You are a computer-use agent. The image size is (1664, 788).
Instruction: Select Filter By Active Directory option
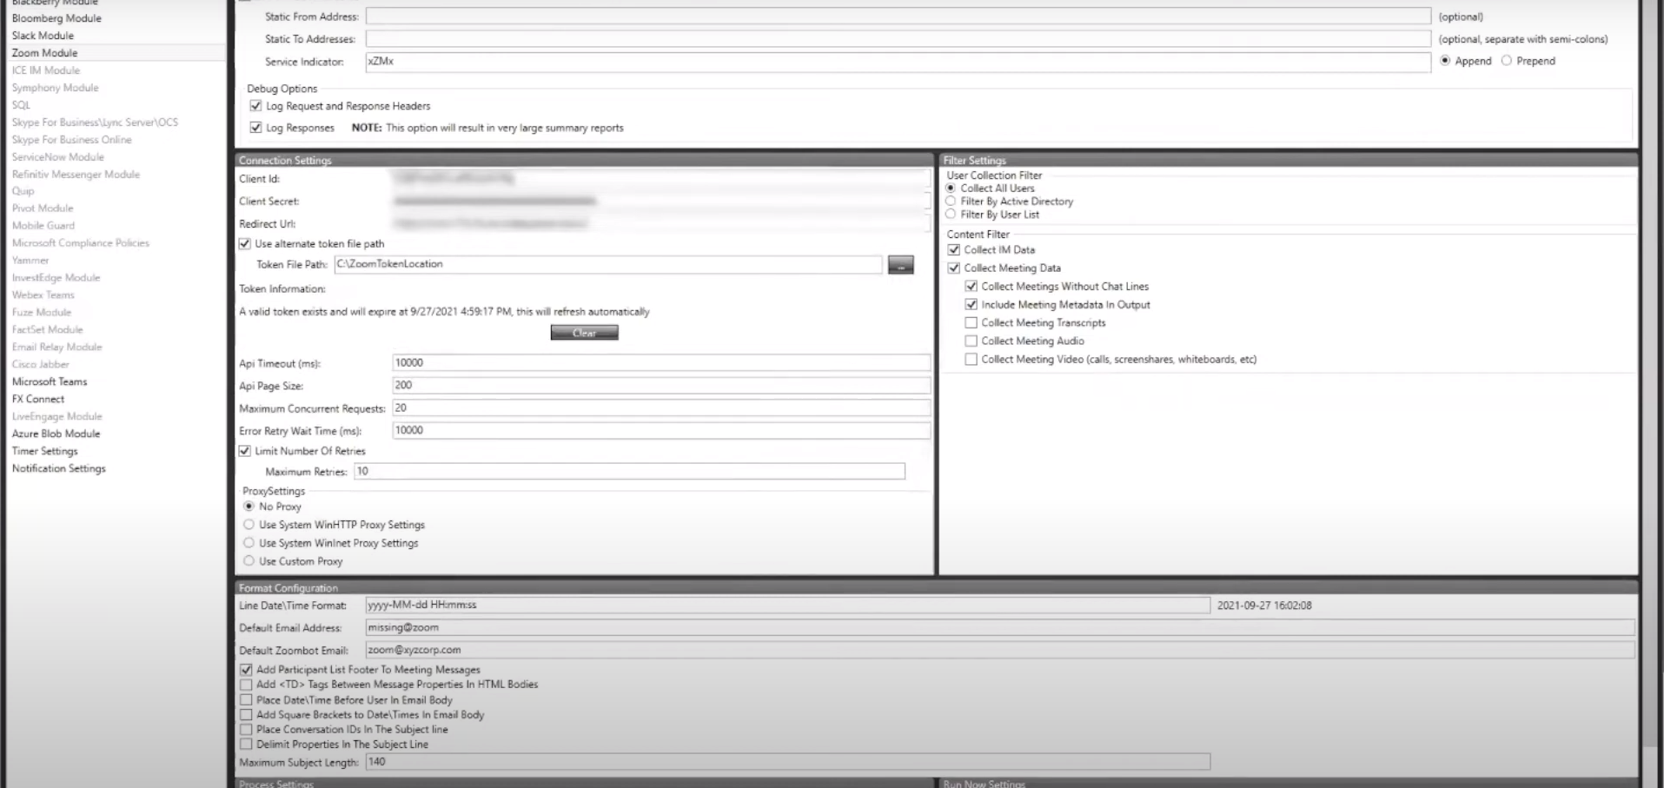click(x=951, y=201)
